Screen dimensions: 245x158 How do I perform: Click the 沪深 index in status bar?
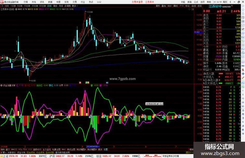52,156
